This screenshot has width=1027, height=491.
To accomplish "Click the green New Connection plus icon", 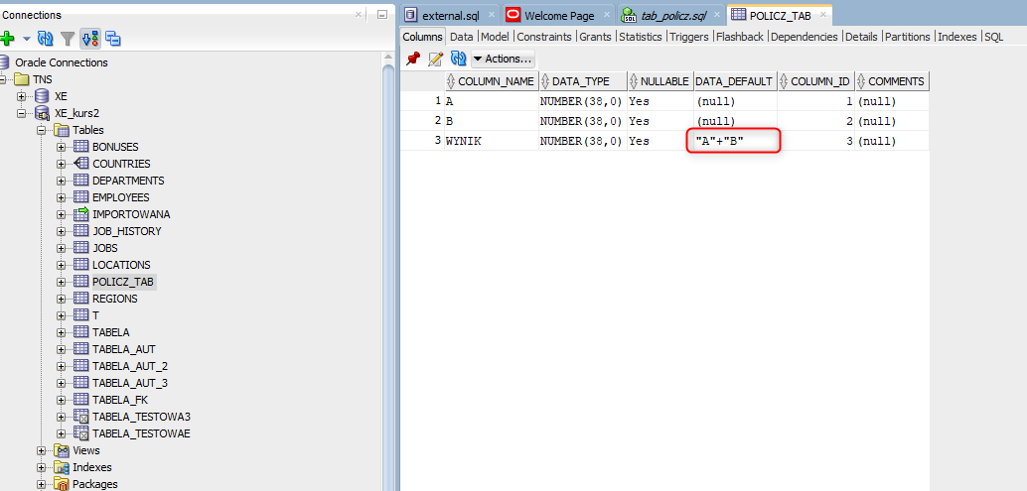I will [x=8, y=39].
